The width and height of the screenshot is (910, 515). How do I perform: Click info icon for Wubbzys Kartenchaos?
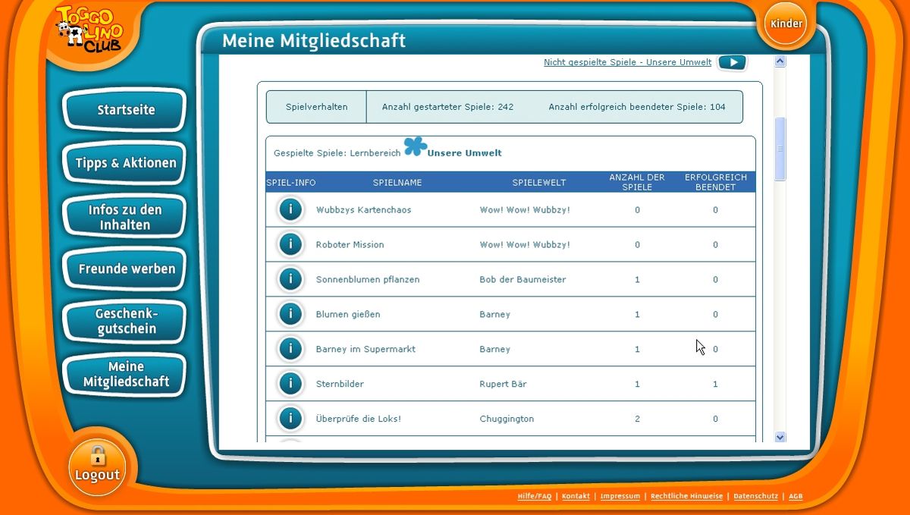click(290, 209)
